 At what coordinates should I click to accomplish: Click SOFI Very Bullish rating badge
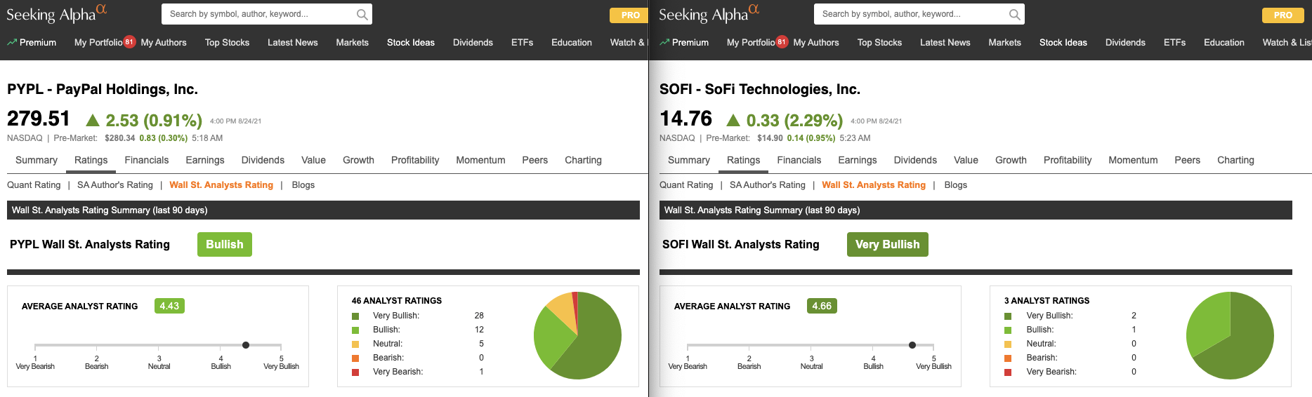(x=888, y=244)
